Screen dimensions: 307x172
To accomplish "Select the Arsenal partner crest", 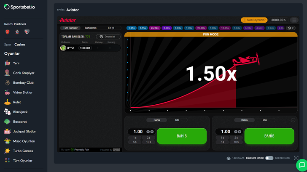I will pyautogui.click(x=8, y=32).
